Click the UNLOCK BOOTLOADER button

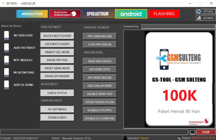[x=57, y=36]
